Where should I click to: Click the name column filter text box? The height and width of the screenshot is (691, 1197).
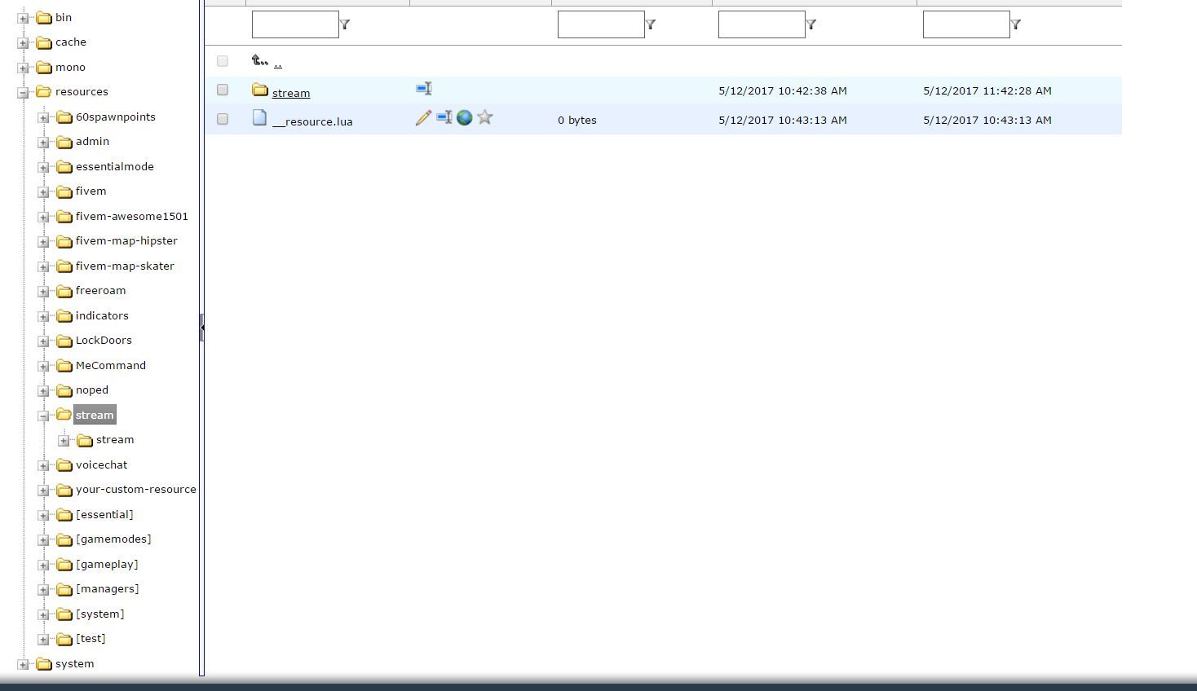295,24
